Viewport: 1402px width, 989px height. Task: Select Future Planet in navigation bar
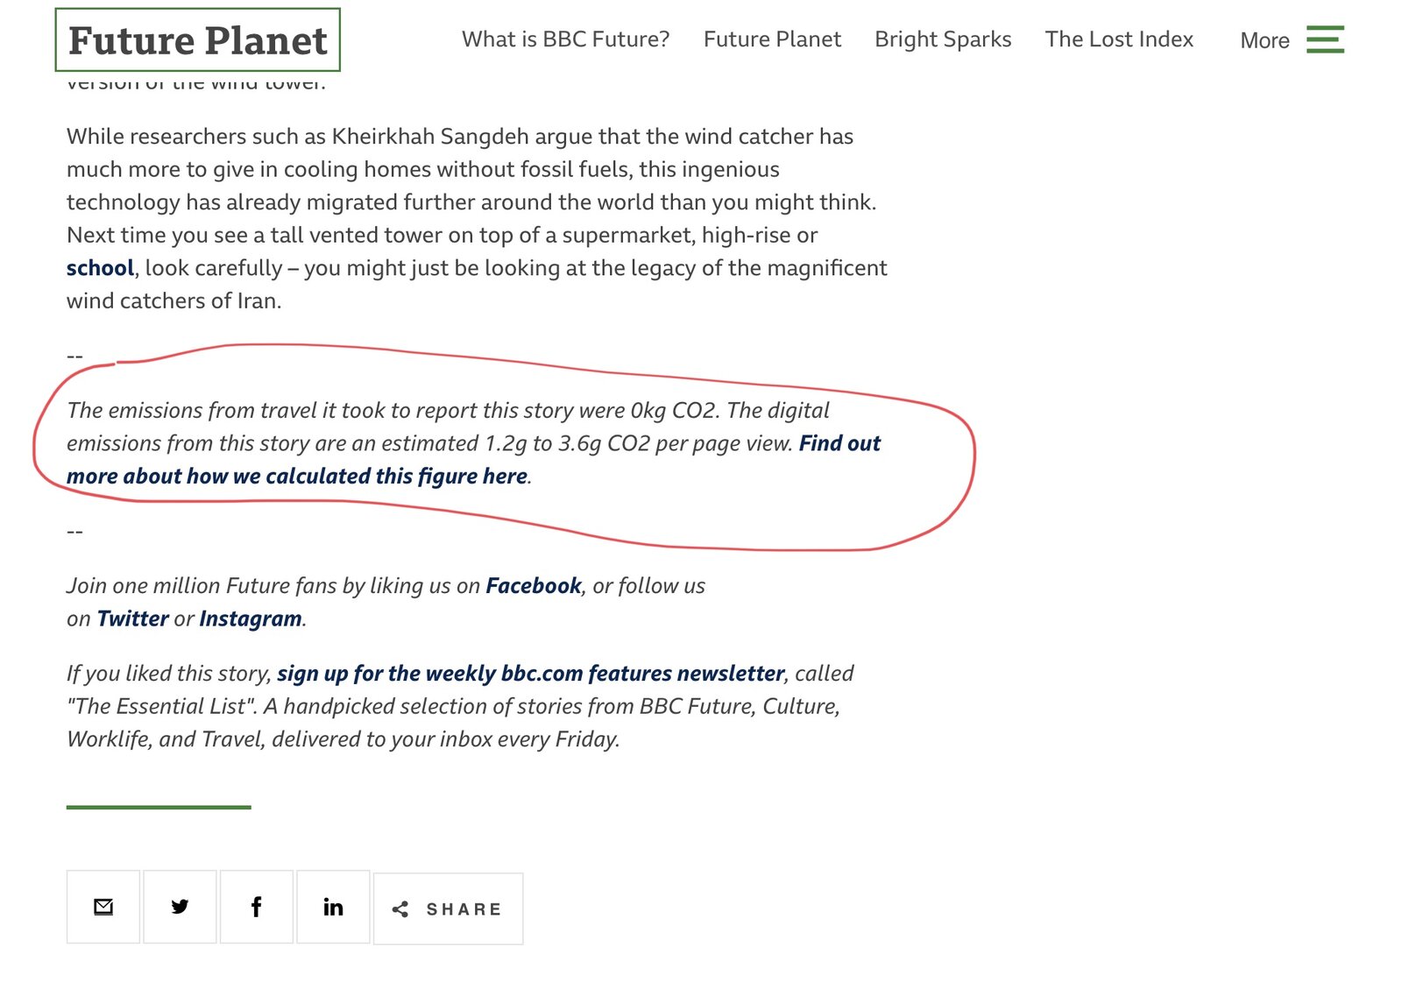[x=772, y=39]
